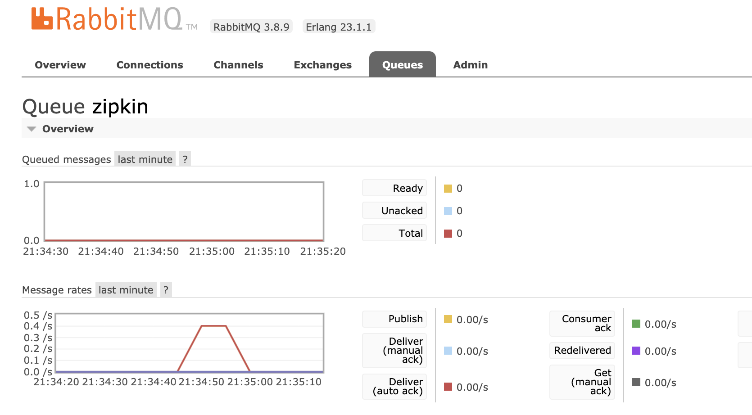Screen dimensions: 752x415
Task: Click the Redelivered 0.00/s value
Action: coord(661,351)
